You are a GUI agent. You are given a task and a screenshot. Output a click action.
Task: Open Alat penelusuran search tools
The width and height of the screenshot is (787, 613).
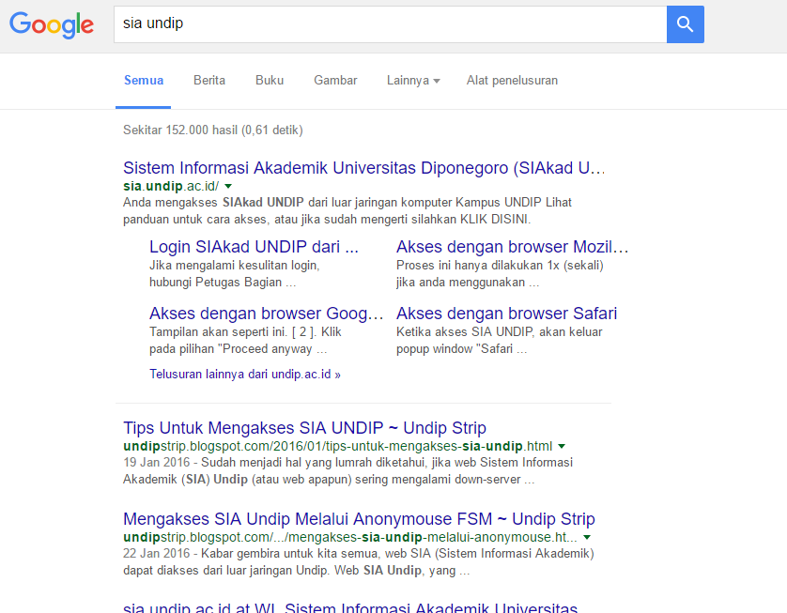512,80
